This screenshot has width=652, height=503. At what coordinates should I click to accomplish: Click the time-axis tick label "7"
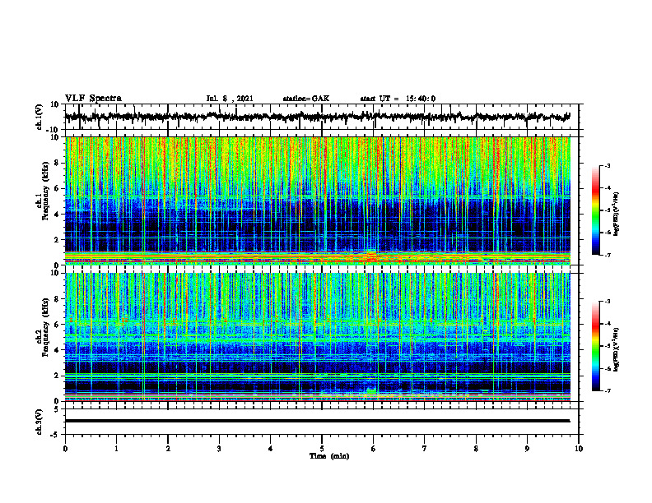(x=425, y=449)
